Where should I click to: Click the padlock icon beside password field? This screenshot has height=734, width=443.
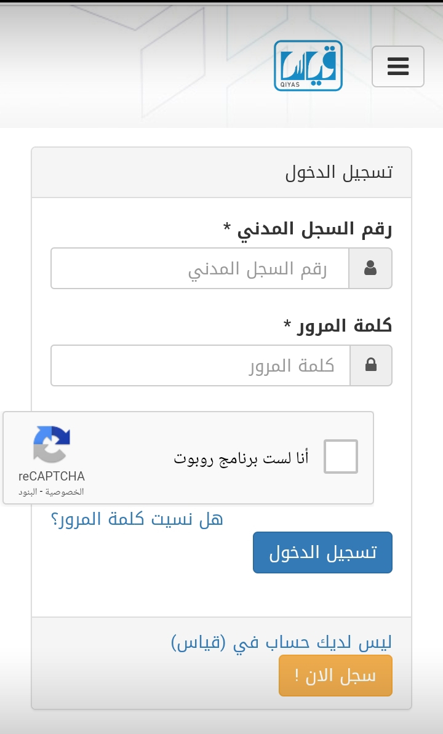(371, 365)
